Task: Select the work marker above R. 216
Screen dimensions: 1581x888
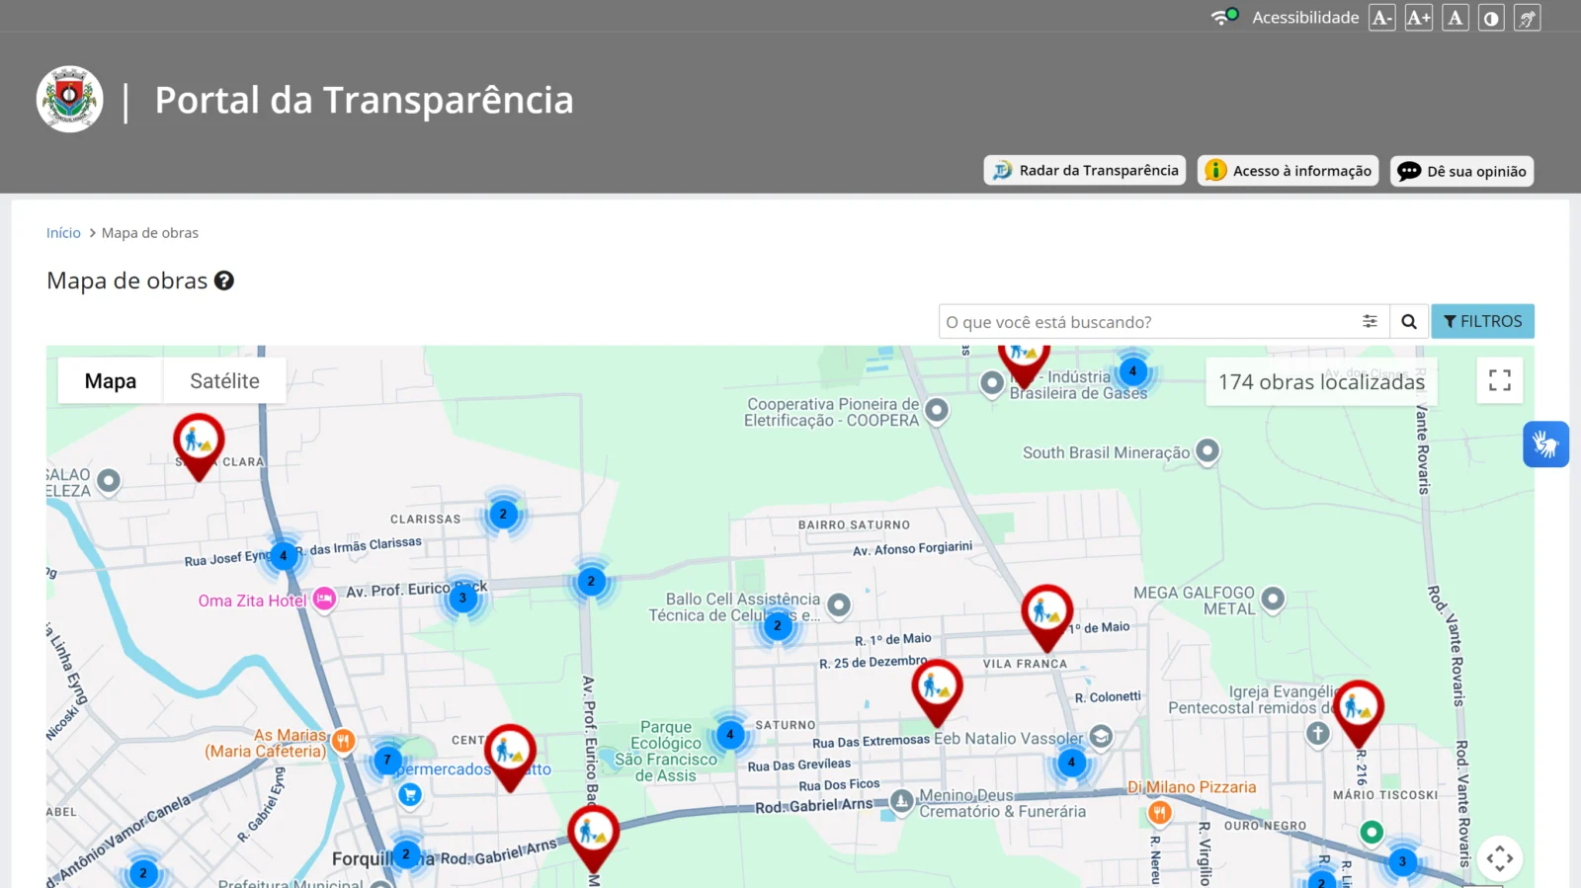Action: pos(1359,713)
